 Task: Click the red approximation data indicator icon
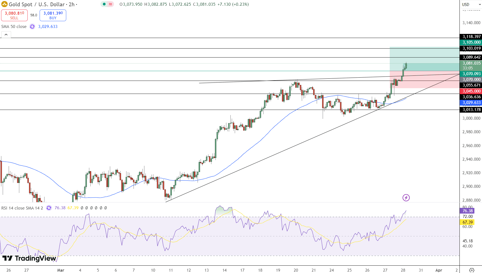coord(110,4)
